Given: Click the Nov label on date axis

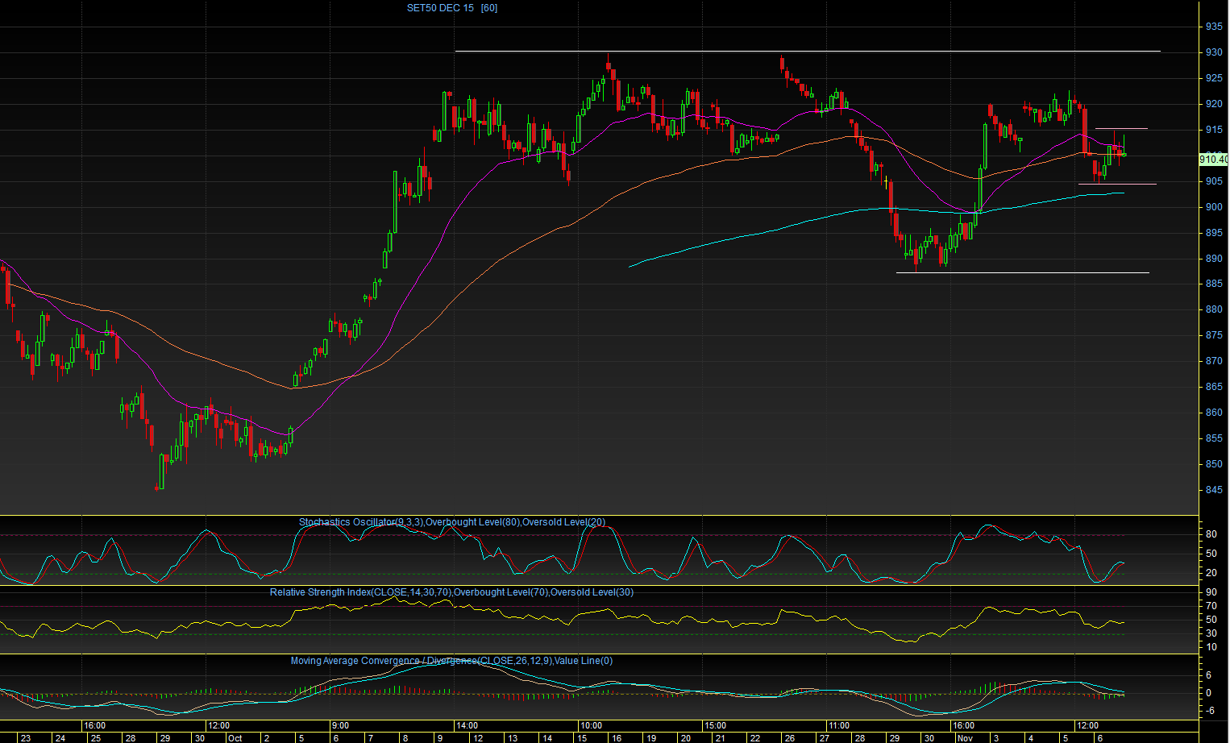Looking at the screenshot, I should 965,738.
